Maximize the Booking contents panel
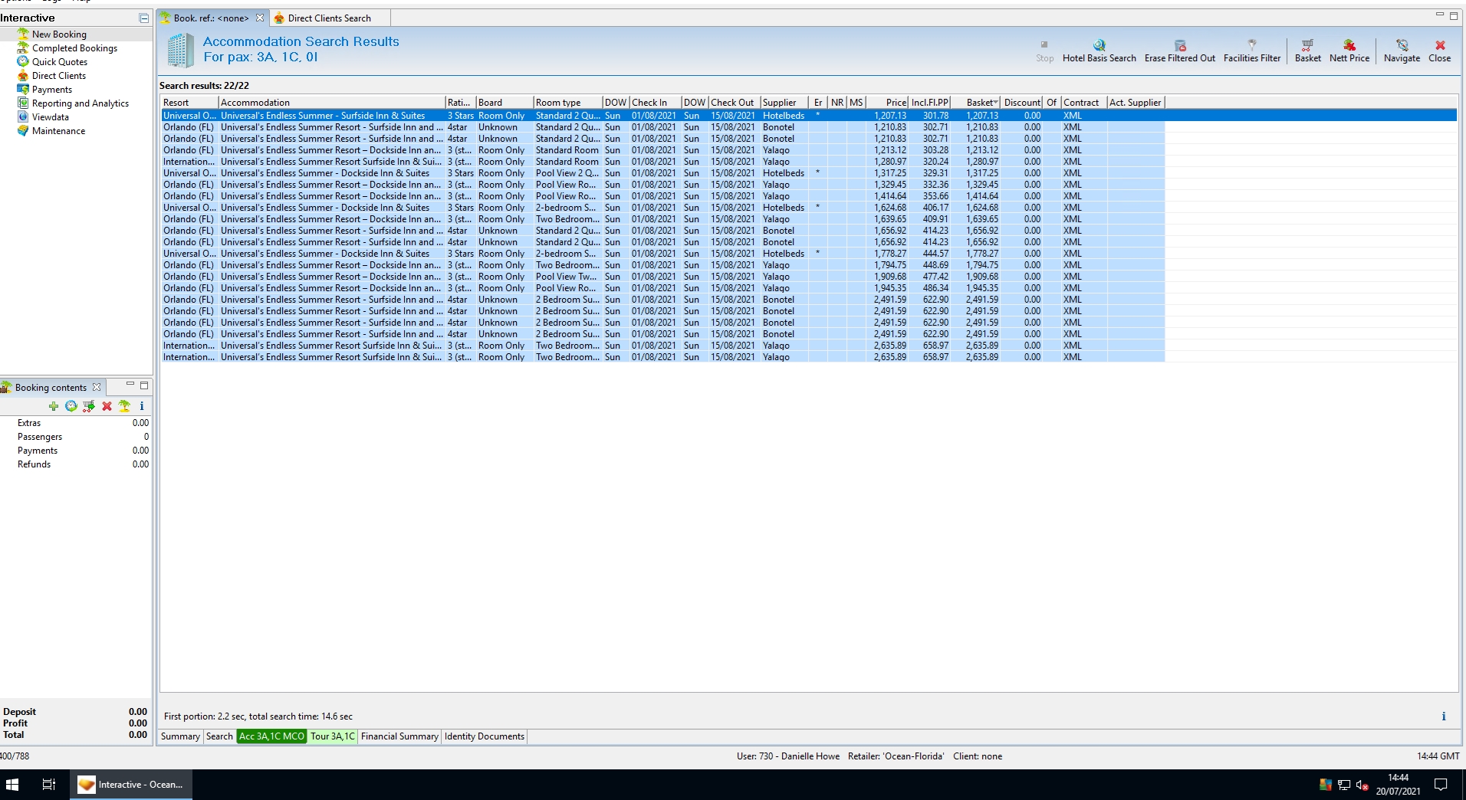The width and height of the screenshot is (1466, 800). [x=144, y=385]
